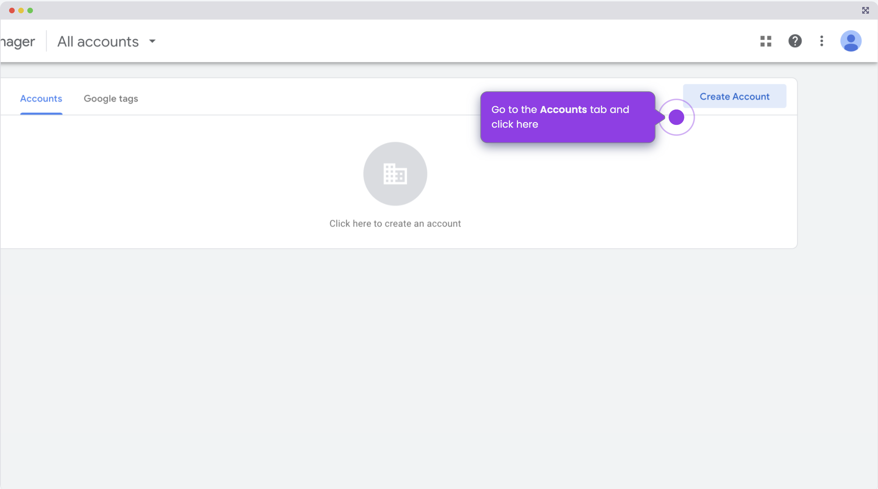Screen dimensions: 878x489
Task: Click the partial Tag Manager title text
Action: pyautogui.click(x=18, y=42)
